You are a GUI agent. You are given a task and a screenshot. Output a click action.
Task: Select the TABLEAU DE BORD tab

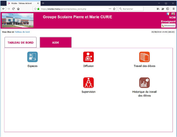tap(20, 43)
